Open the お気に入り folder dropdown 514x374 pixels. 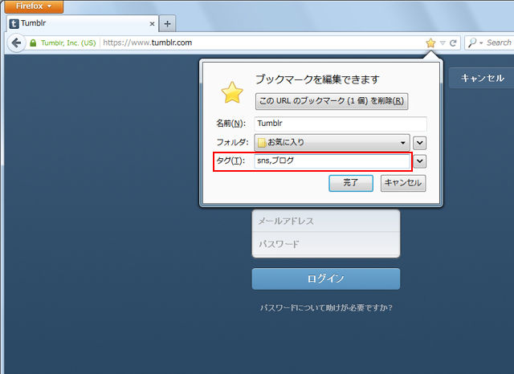(x=332, y=143)
